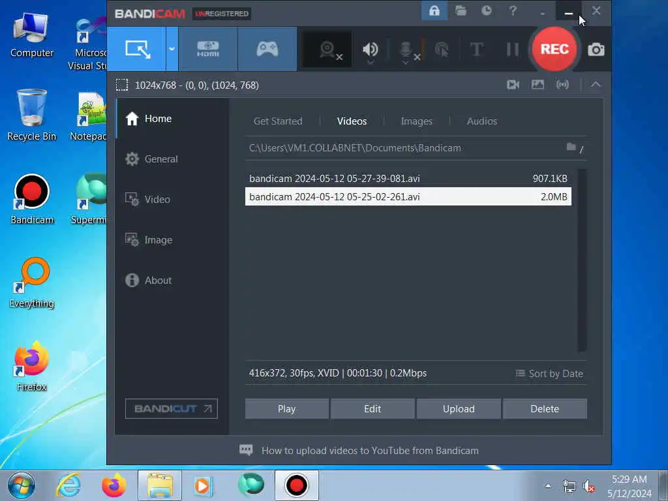Toggle the speaker sound icon
Viewport: 668px width, 501px height.
371,49
